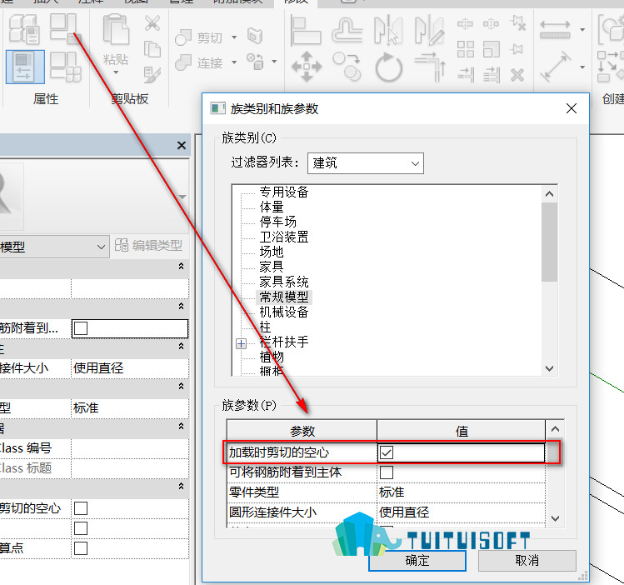Select Mirror Draw Axis tool
Screen dimensions: 624x585
[x=429, y=30]
